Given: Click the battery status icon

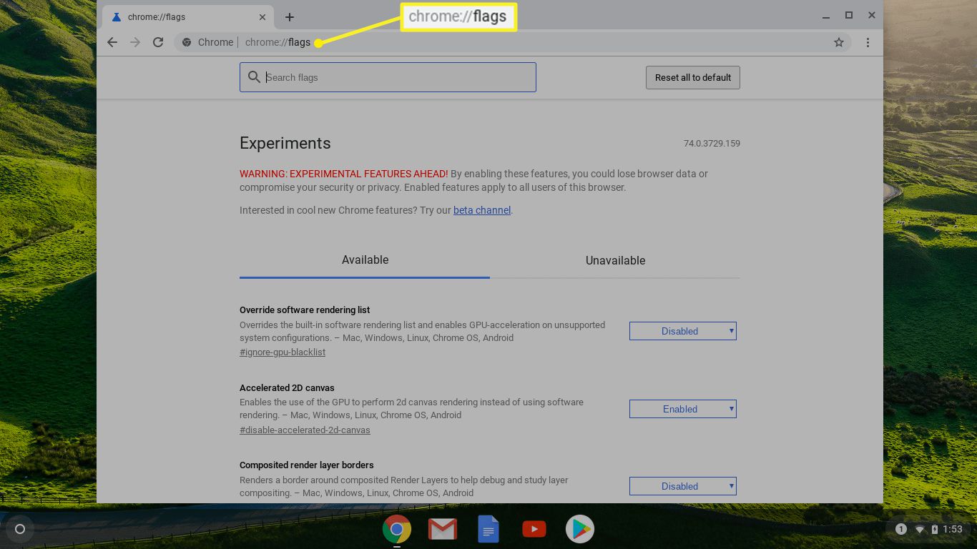Looking at the screenshot, I should point(934,529).
